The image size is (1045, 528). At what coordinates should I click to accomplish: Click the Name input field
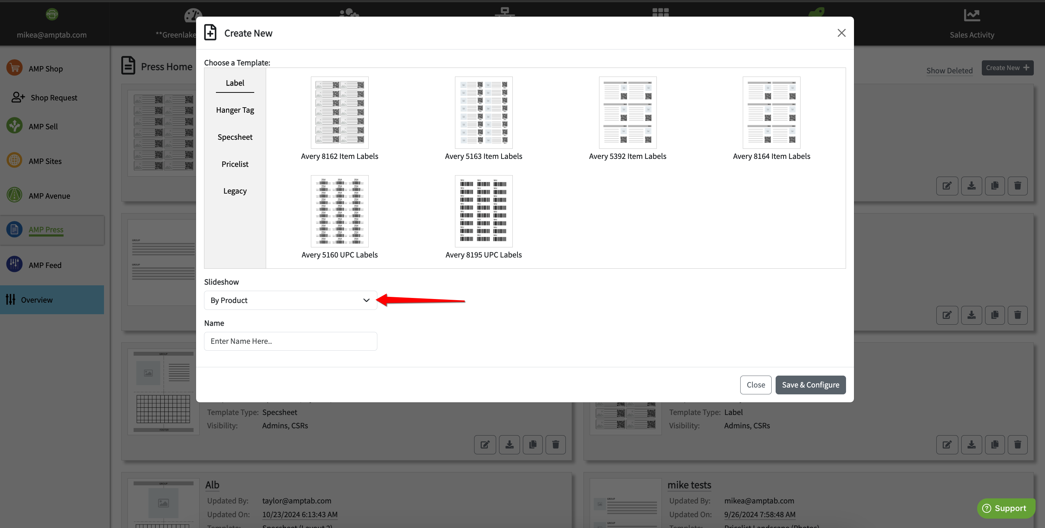[x=290, y=341]
